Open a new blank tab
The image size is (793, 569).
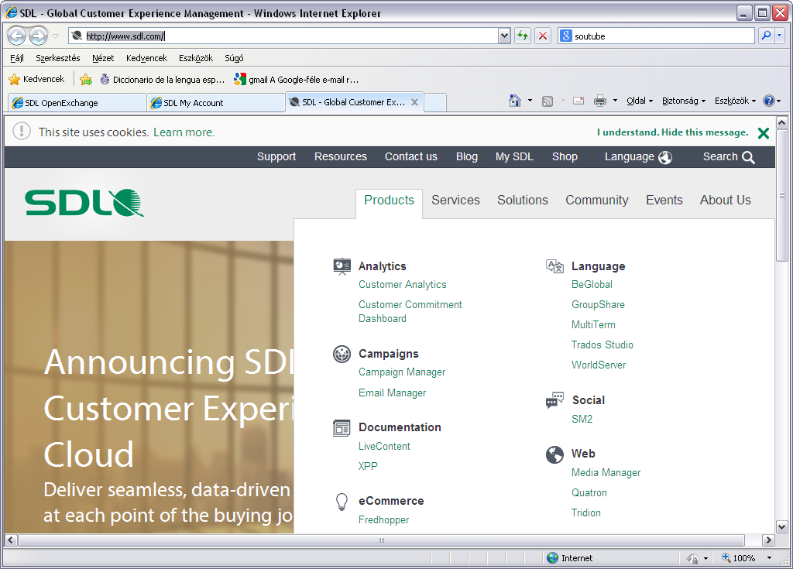pyautogui.click(x=435, y=103)
